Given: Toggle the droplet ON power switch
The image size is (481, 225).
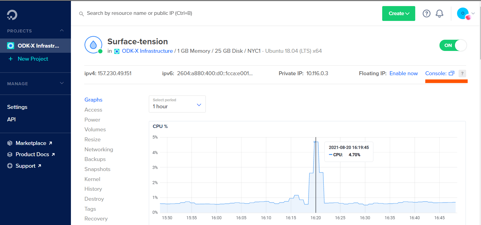Looking at the screenshot, I should click(453, 45).
